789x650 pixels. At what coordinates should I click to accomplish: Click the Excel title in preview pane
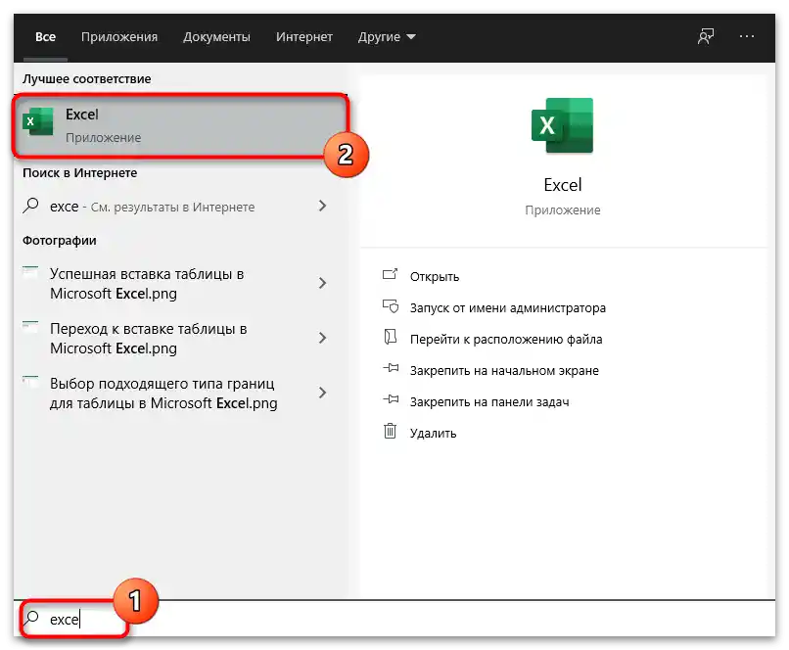[x=563, y=185]
